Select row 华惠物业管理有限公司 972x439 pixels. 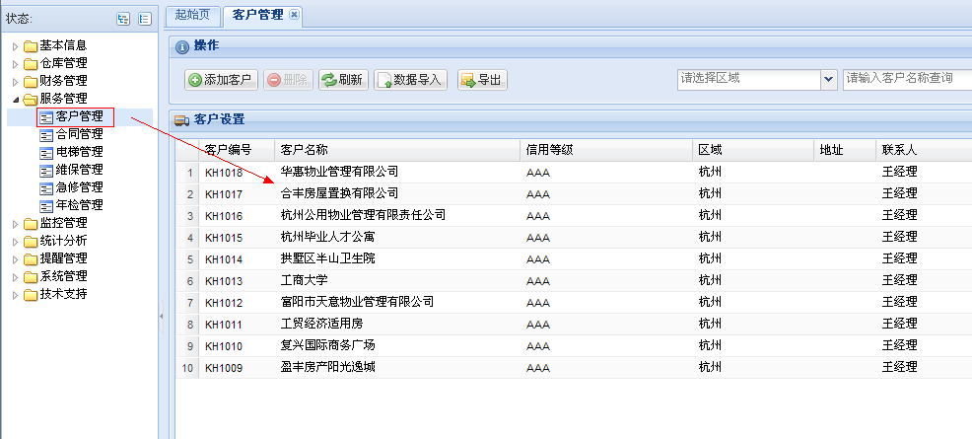point(574,173)
